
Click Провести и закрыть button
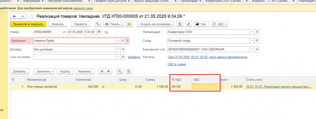pyautogui.click(x=28, y=24)
